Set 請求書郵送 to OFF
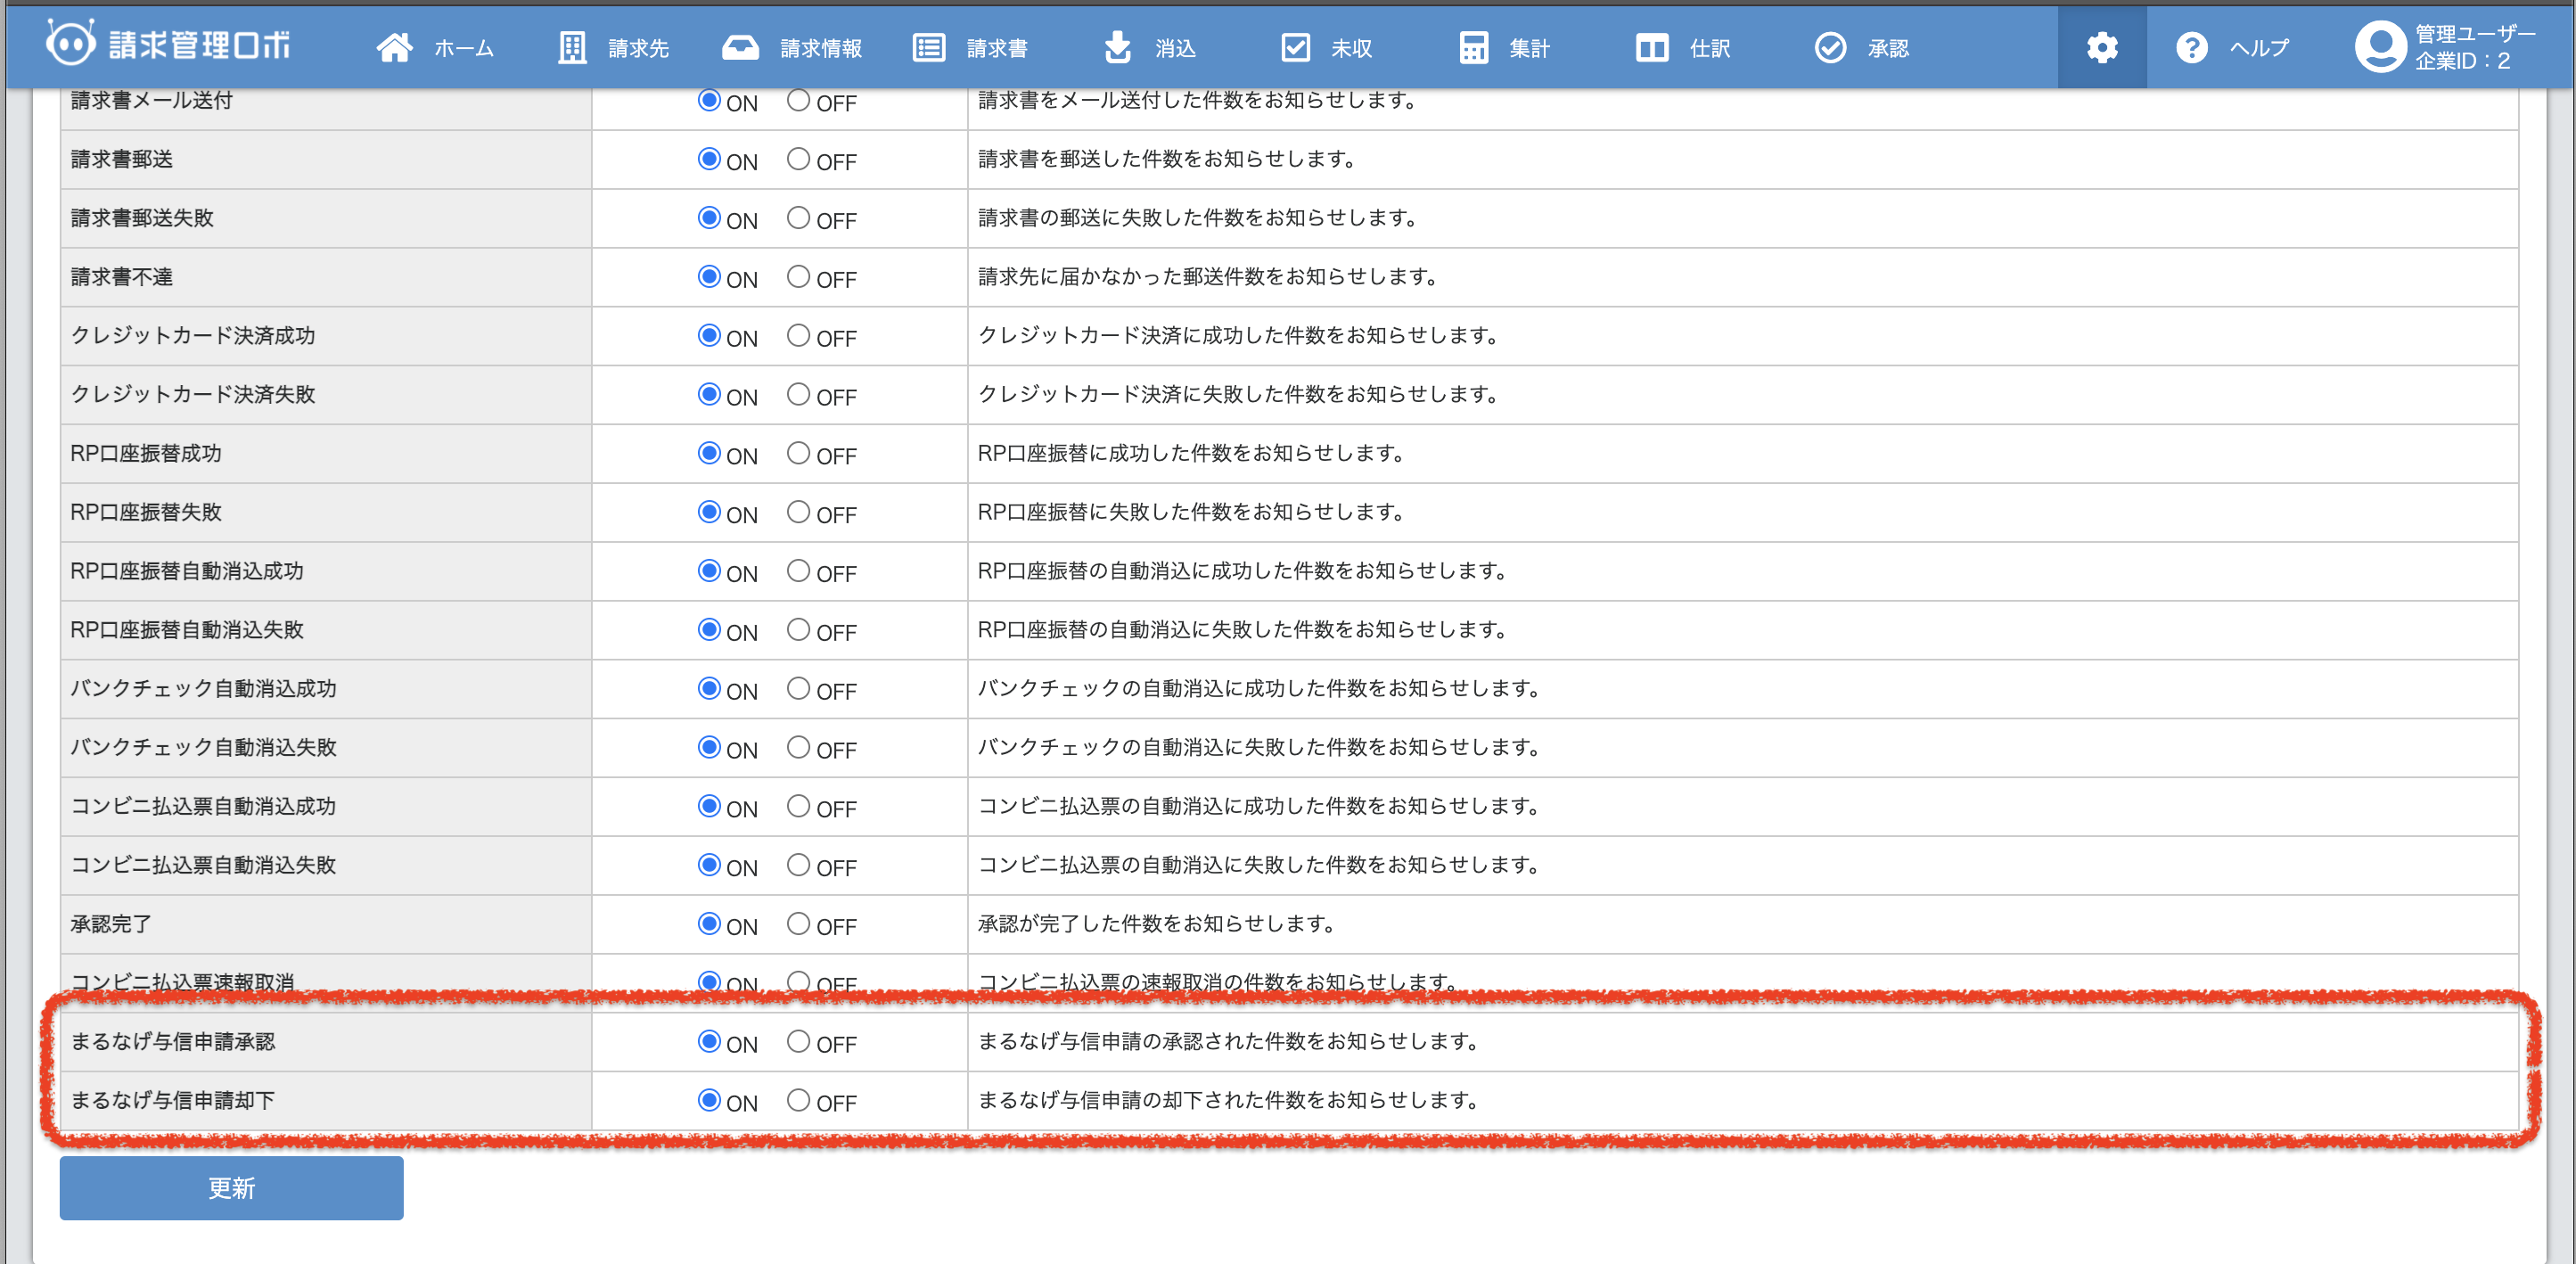2576x1264 pixels. pos(797,159)
